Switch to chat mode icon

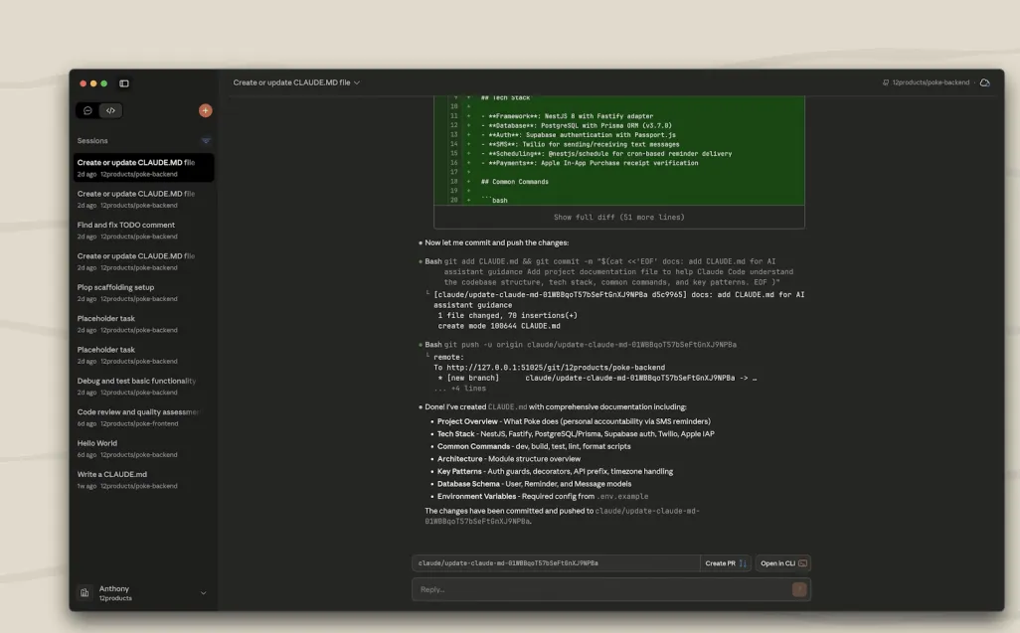tap(87, 110)
